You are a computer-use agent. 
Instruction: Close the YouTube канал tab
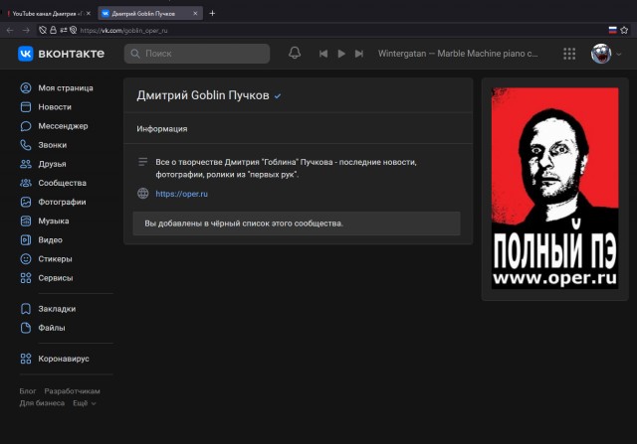89,13
